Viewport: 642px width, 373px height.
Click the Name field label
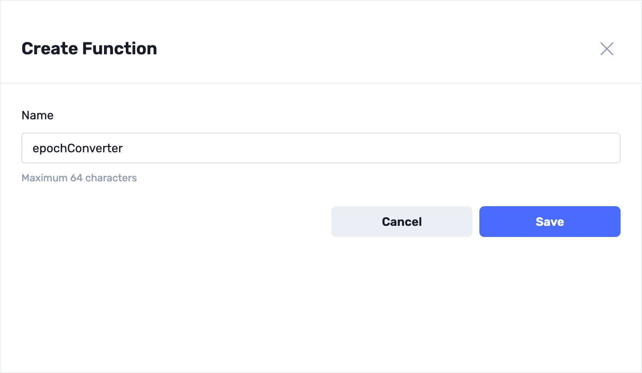38,115
